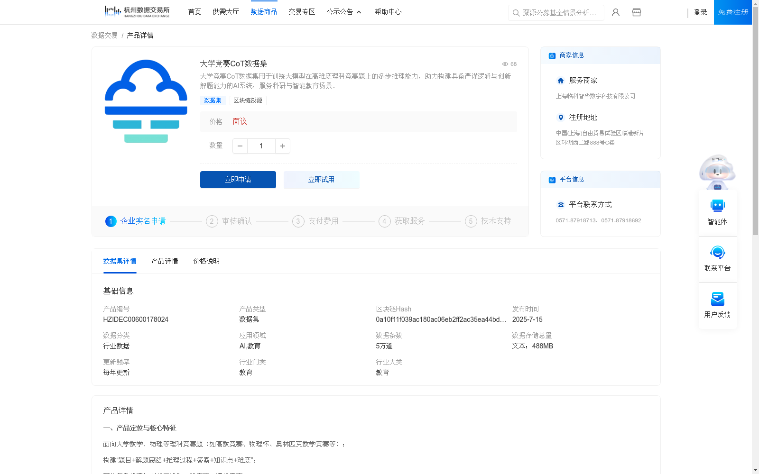Click the 数据集 tag
Image resolution: width=759 pixels, height=474 pixels.
tap(213, 100)
